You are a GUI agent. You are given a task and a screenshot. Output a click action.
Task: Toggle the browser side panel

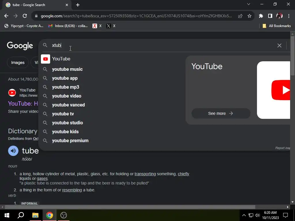click(270, 16)
